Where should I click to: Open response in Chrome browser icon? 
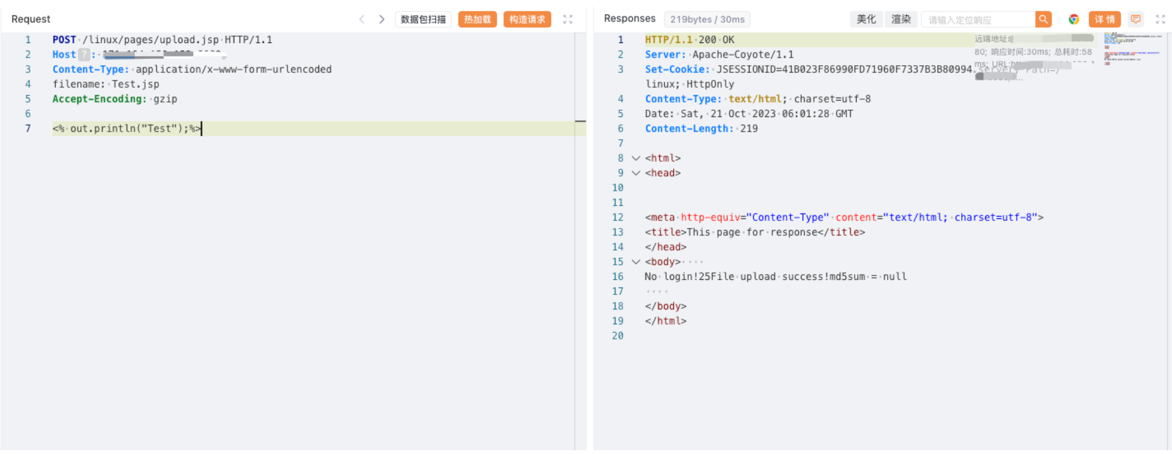coord(1074,20)
